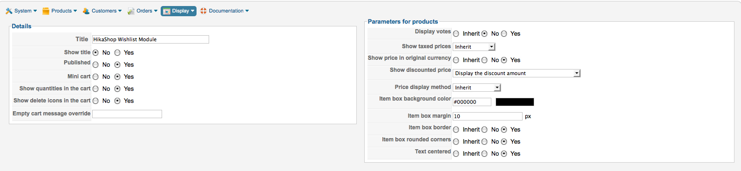Viewport: 741px width, 171px height.
Task: Click the Item box margin field
Action: pos(488,116)
